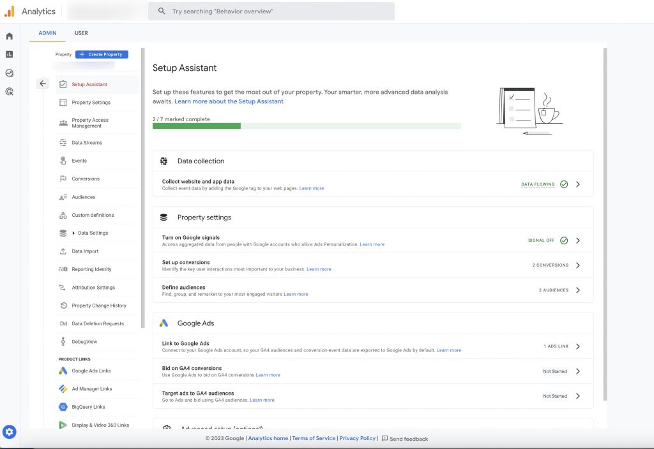This screenshot has height=449, width=654.
Task: Click the DATA FLOWING status label
Action: pos(538,184)
